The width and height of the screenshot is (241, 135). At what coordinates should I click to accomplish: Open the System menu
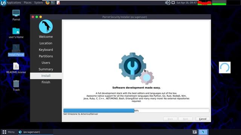(x=38, y=3)
